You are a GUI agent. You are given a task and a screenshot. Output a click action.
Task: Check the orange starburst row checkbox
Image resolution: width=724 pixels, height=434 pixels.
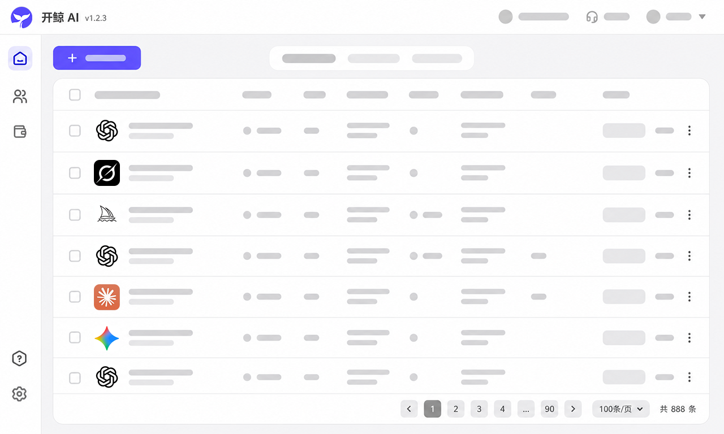[75, 297]
